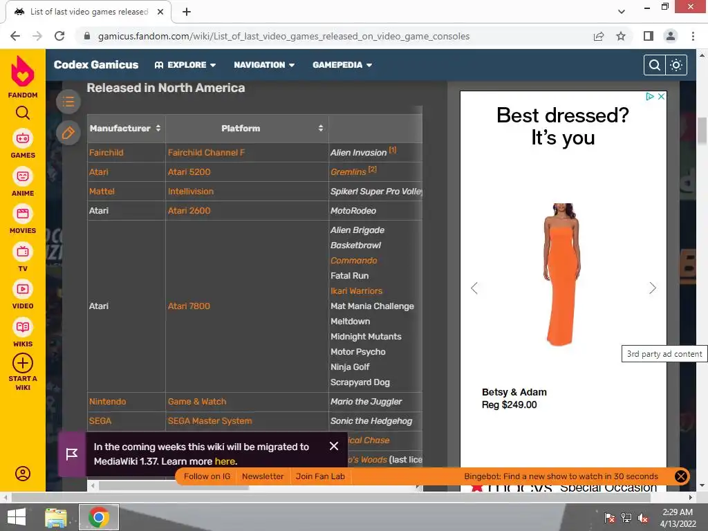Show previous ad carousel item
Screen dimensions: 708x531
point(474,288)
